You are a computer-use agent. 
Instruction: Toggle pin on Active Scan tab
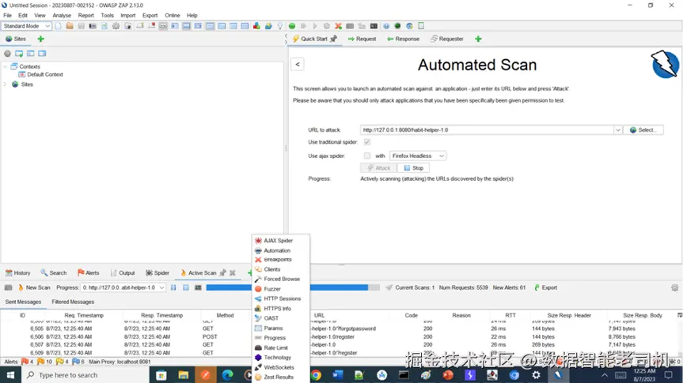click(223, 272)
